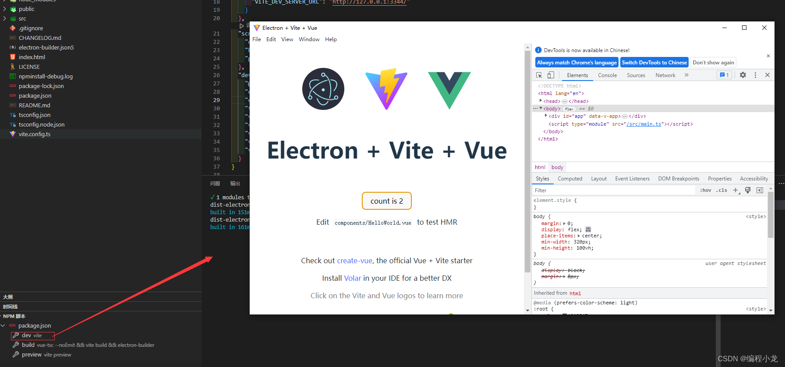Follow the Volar link
This screenshot has height=367, width=785.
353,278
